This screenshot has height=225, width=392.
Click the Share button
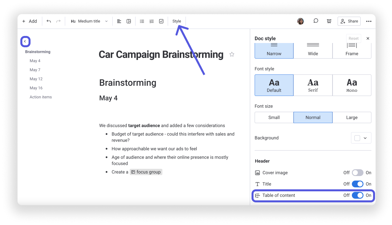349,21
